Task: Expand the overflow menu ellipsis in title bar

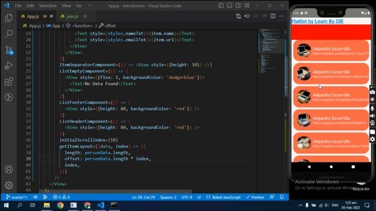Action: pyautogui.click(x=90, y=6)
